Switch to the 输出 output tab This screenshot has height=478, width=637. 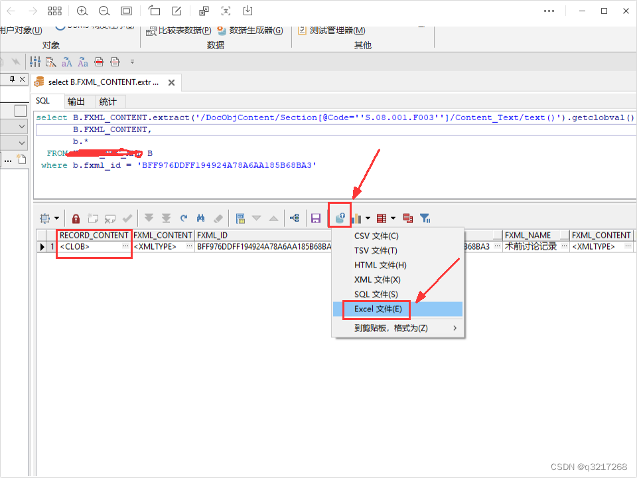[x=76, y=101]
